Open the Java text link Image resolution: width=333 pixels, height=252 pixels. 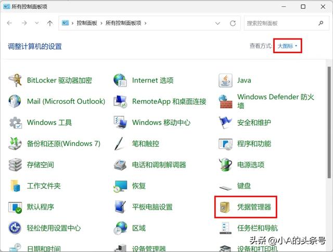tap(244, 80)
